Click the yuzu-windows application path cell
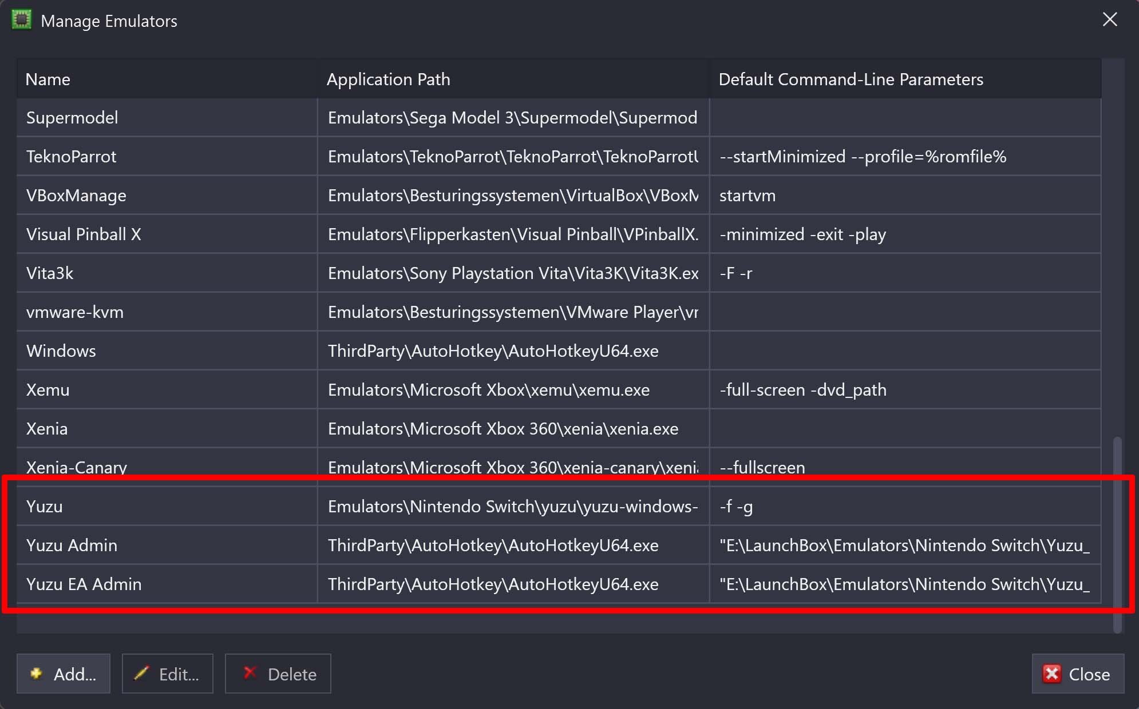1139x709 pixels. click(513, 506)
